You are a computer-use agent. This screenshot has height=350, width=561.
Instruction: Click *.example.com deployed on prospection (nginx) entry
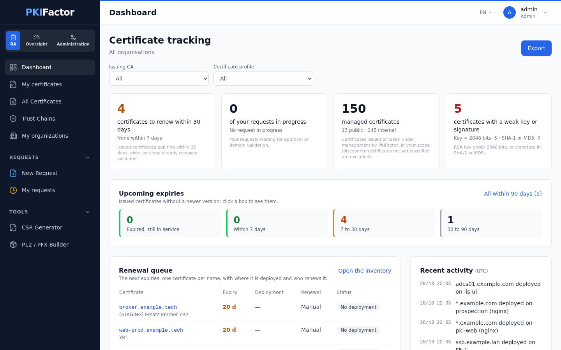[x=481, y=307]
